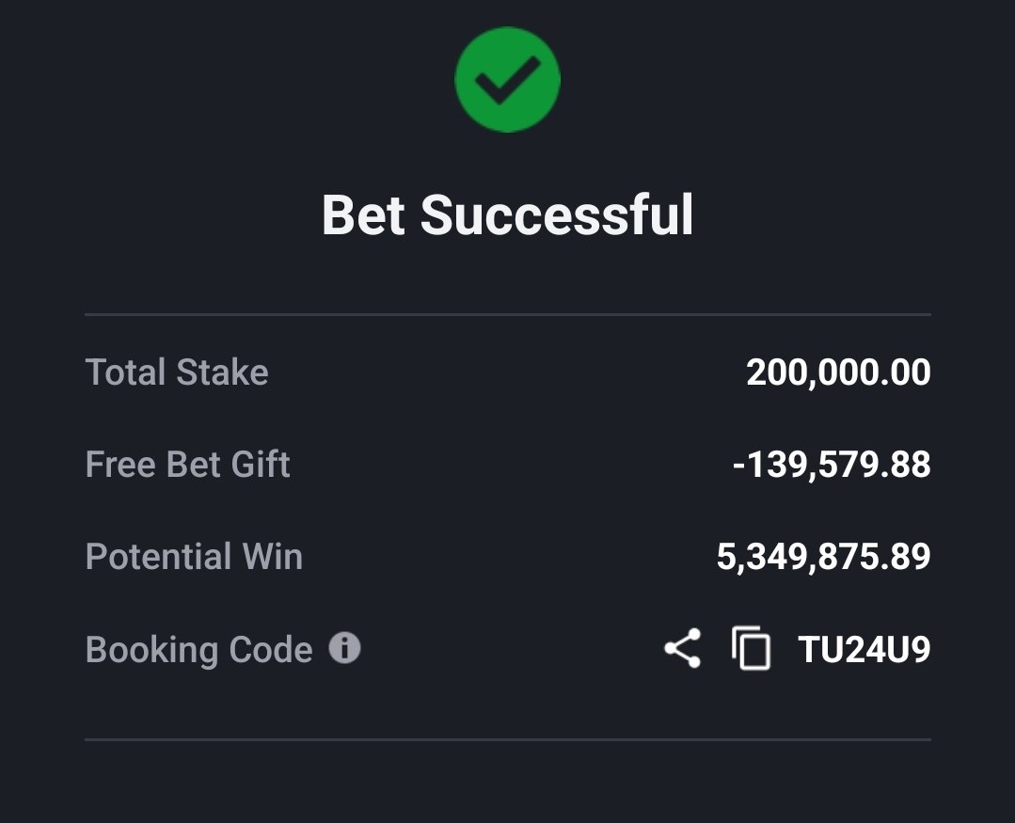Copy the booking code with the copy icon
Image resolution: width=1015 pixels, height=823 pixels.
coord(751,648)
